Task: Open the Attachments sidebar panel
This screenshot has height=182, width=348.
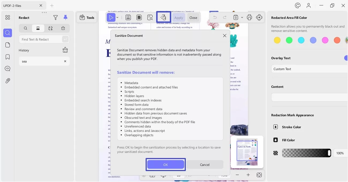Action: (7, 80)
